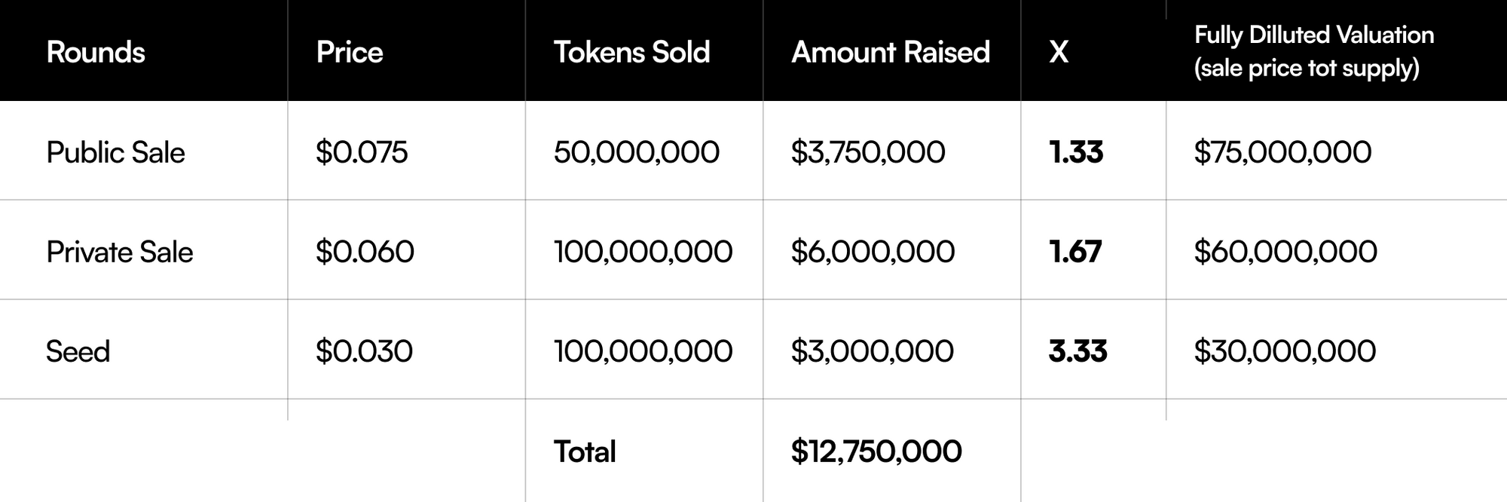The height and width of the screenshot is (502, 1507).
Task: Click the X multiplier column header
Action: point(1058,52)
